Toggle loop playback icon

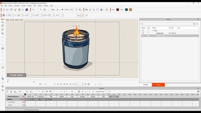73,84
